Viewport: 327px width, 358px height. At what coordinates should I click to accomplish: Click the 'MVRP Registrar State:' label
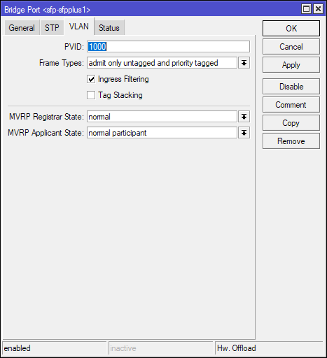point(46,117)
